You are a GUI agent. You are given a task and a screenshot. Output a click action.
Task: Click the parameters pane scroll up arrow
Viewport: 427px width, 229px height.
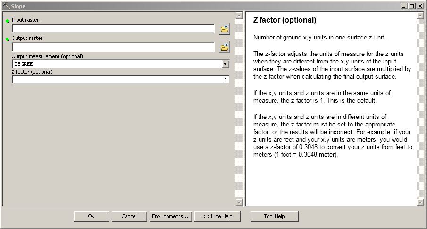pos(239,16)
